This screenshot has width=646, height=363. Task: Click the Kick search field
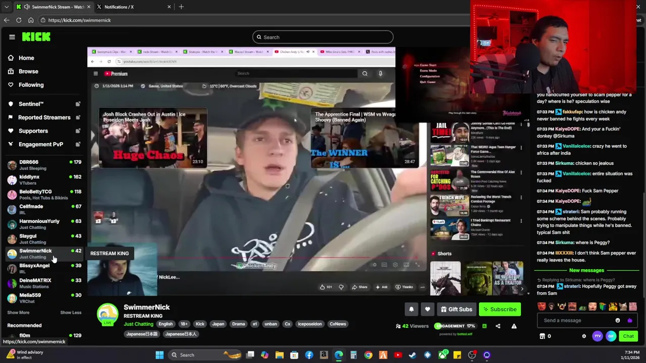tap(322, 37)
